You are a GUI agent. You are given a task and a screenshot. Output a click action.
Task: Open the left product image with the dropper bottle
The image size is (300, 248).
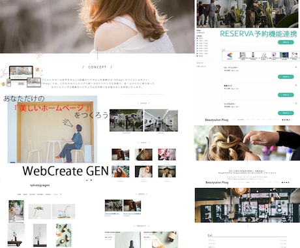point(128,240)
